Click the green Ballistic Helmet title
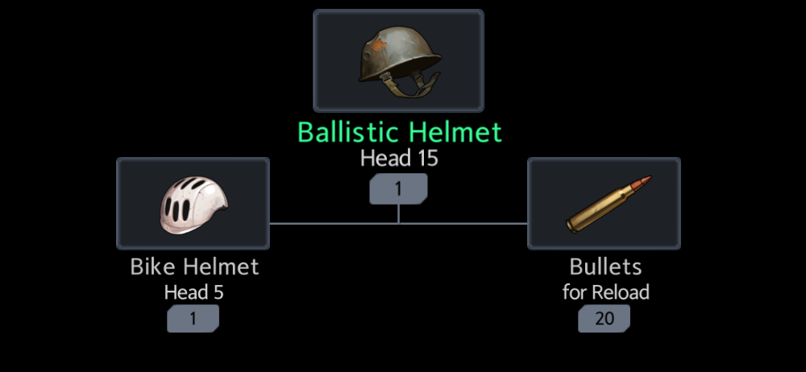Viewport: 806px width, 372px height. point(400,132)
